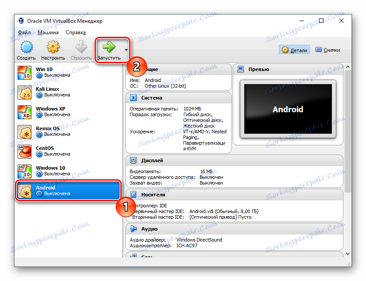366x281 pixels.
Task: Click the power state icon under Windows XP
Action: click(39, 115)
